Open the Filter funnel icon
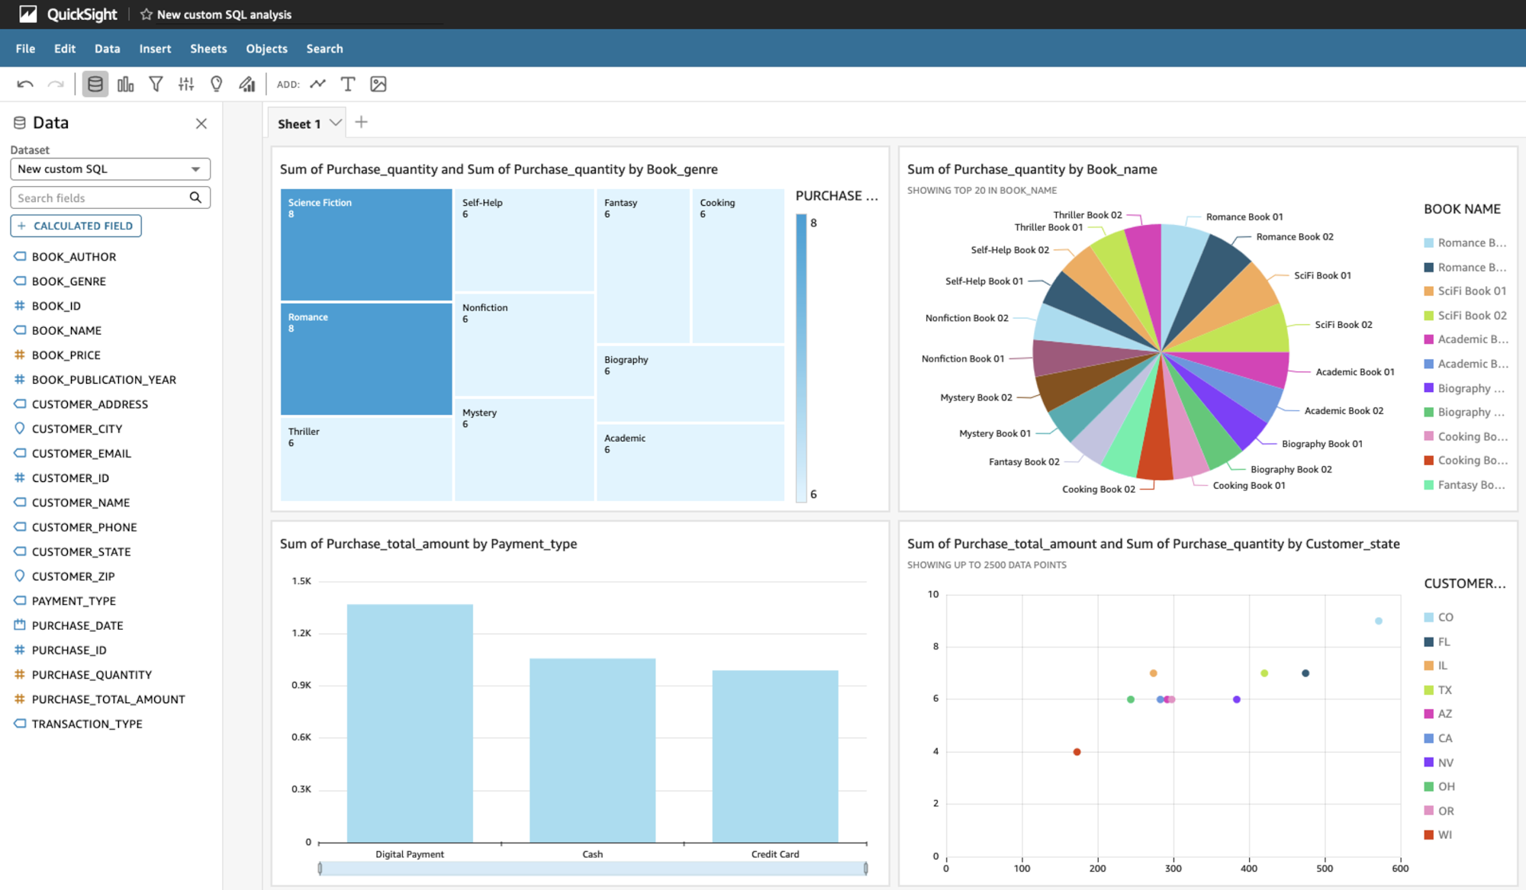This screenshot has height=890, width=1526. (156, 84)
